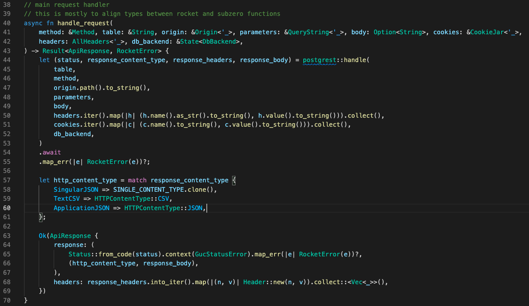Click the "handle_request" function name
529x306 pixels.
pyautogui.click(x=83, y=23)
